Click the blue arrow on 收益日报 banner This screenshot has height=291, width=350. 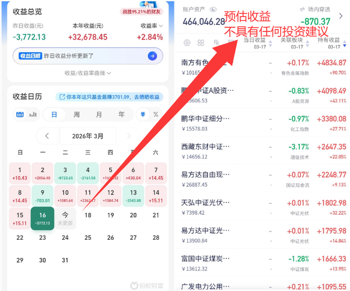[152, 56]
